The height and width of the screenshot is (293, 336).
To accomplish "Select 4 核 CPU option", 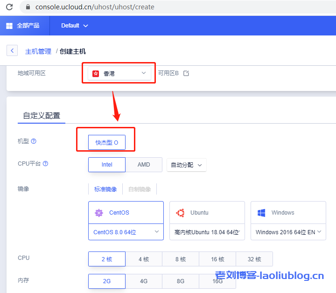I will (144, 259).
